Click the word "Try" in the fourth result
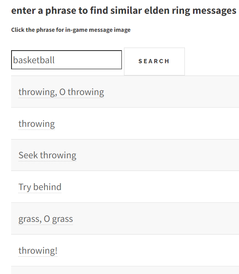This screenshot has width=239, height=274. coord(25,187)
